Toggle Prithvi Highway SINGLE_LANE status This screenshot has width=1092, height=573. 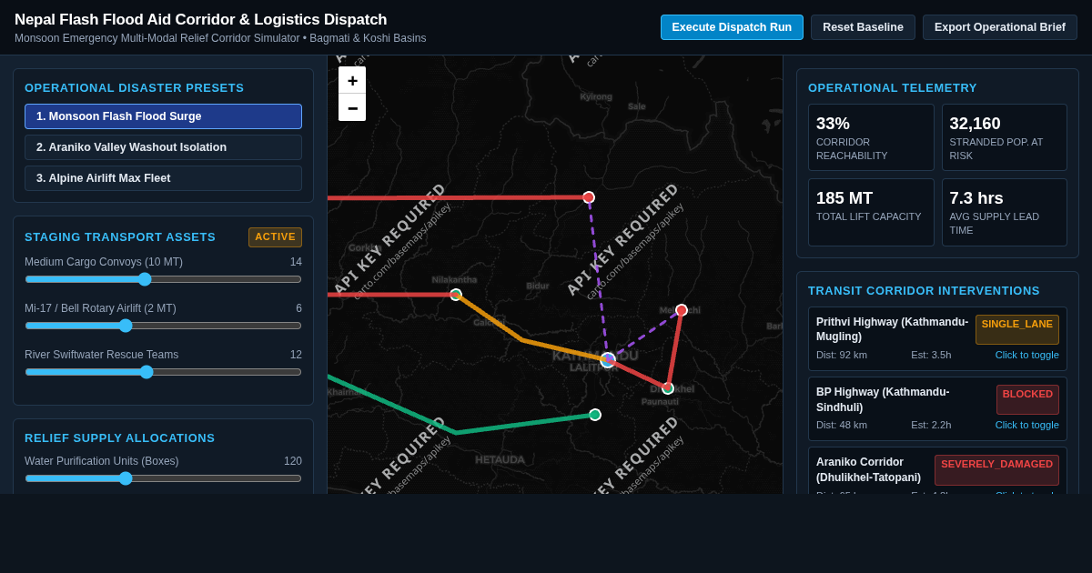(x=1017, y=329)
